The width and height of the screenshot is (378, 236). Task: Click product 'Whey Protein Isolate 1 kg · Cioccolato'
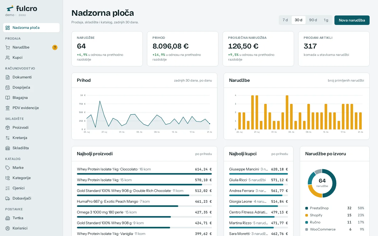[144, 171]
